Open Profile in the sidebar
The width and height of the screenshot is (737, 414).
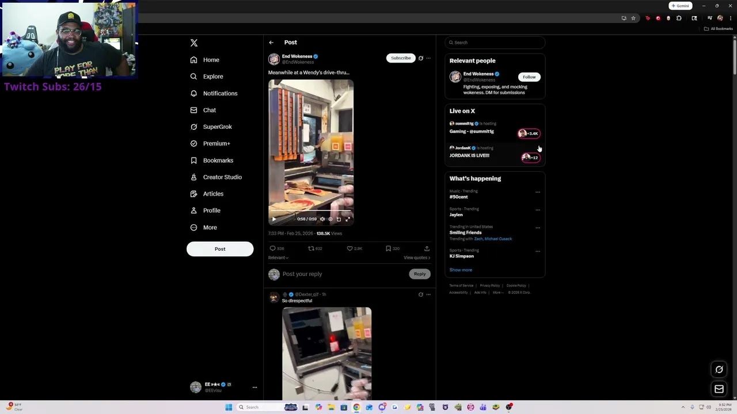[205, 210]
